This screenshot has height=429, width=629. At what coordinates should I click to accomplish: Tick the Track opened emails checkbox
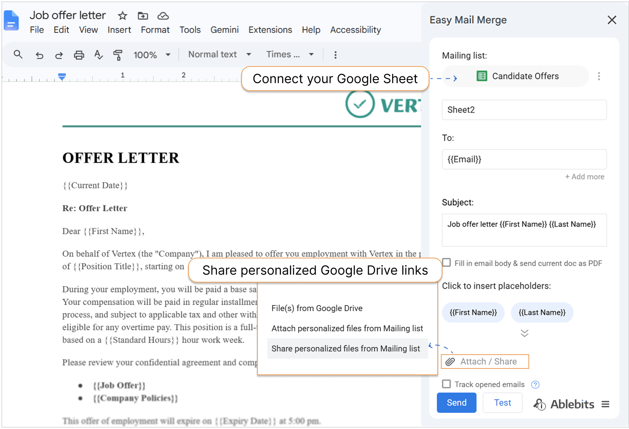(446, 384)
